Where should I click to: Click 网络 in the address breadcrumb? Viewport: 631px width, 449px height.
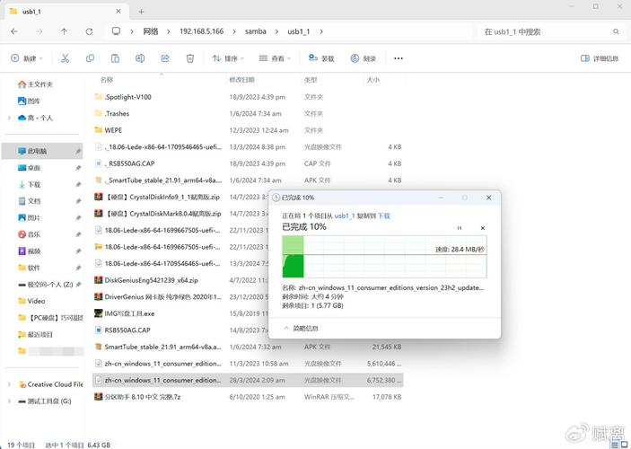[151, 31]
